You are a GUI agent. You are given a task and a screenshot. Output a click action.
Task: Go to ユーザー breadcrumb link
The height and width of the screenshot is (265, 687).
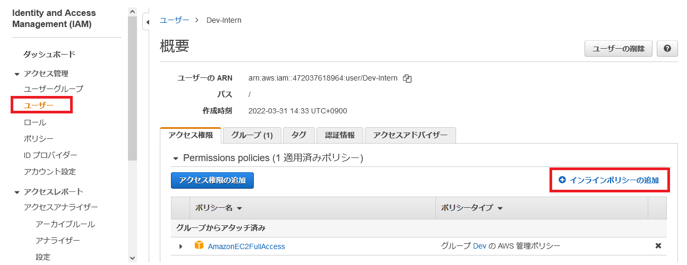[174, 20]
